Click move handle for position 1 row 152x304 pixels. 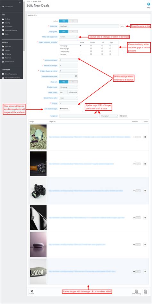coord(134,137)
